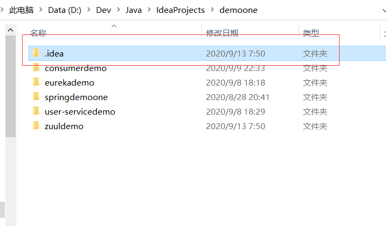Click the scrollbar up arrow
This screenshot has width=386, height=226.
pos(11,30)
